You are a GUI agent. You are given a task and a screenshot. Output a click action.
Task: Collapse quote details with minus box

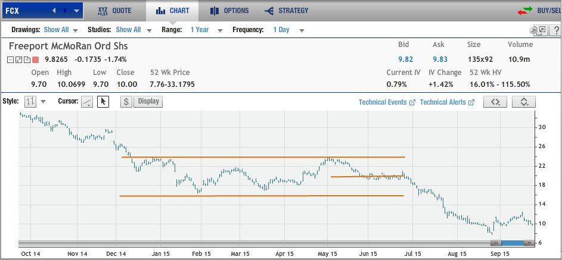click(x=11, y=59)
